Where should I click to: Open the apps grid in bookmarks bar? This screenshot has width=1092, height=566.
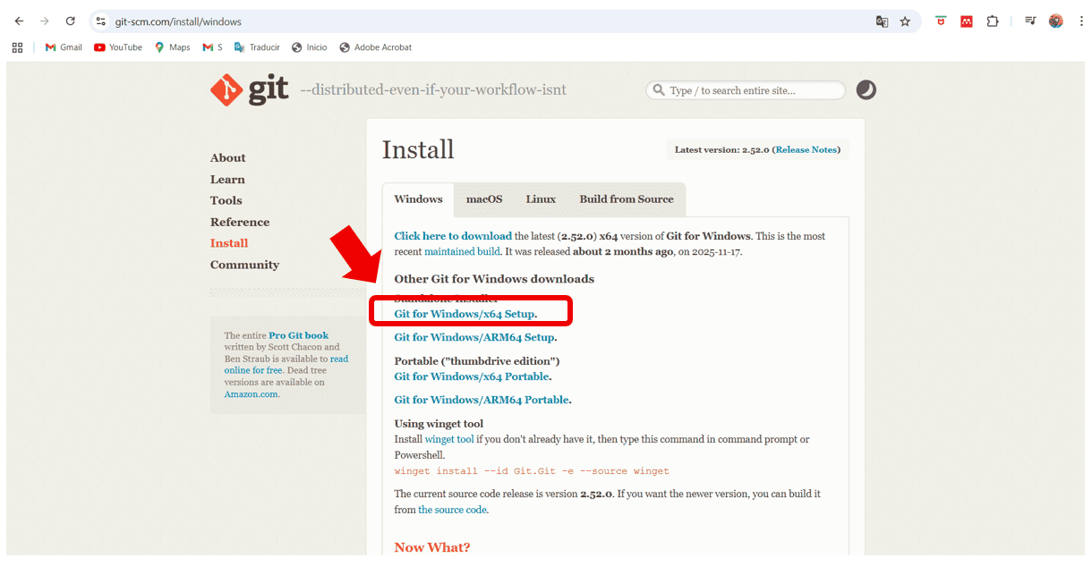[17, 47]
